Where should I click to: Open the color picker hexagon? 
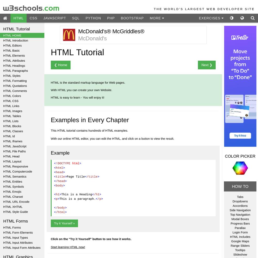(x=240, y=168)
